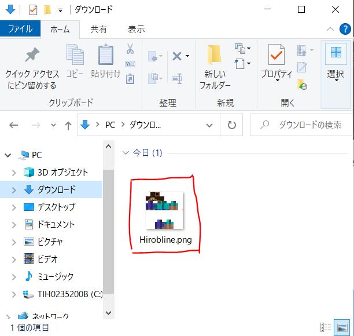Click the Select grid icon

[x=336, y=53]
